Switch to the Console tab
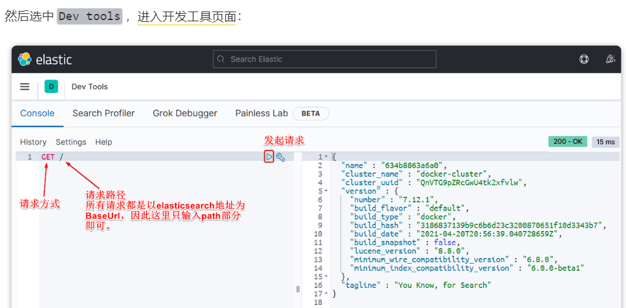This screenshot has height=308, width=626. coord(37,114)
